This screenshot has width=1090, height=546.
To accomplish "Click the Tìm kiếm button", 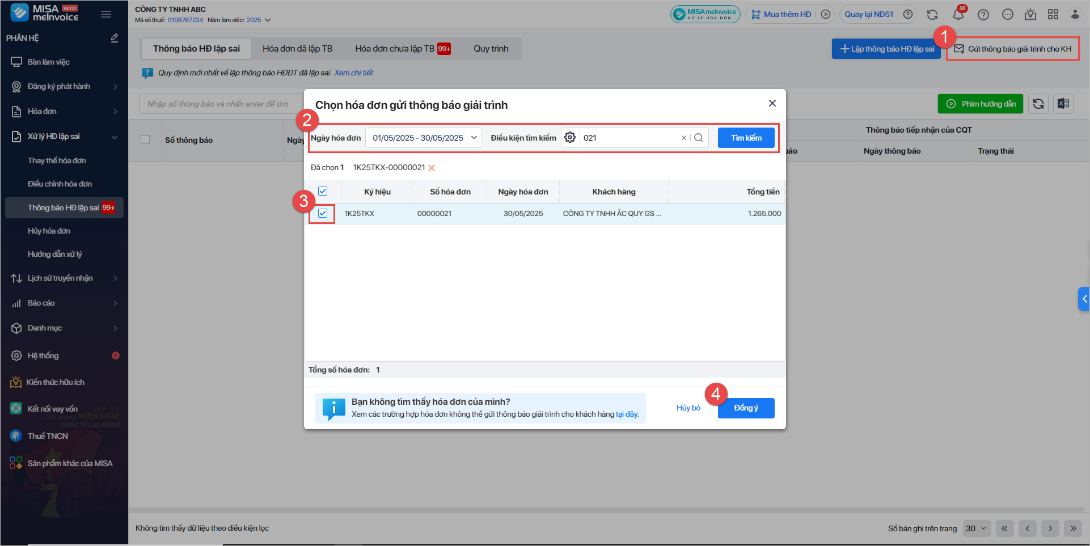I will click(746, 138).
